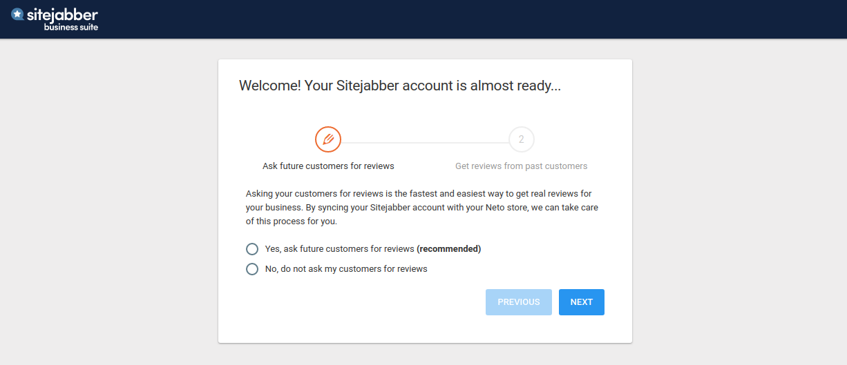
Task: Click the blank card area below the buttons
Action: click(x=425, y=329)
